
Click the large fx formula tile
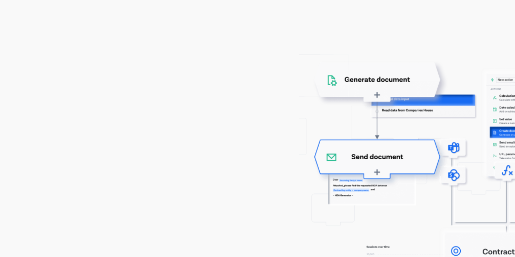coord(507,171)
